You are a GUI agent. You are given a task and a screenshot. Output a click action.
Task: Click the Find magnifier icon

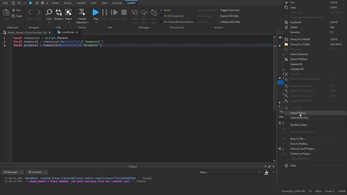click(x=49, y=12)
